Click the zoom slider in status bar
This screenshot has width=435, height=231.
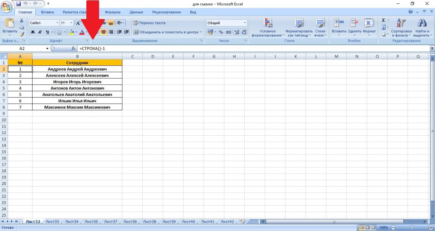pos(412,228)
